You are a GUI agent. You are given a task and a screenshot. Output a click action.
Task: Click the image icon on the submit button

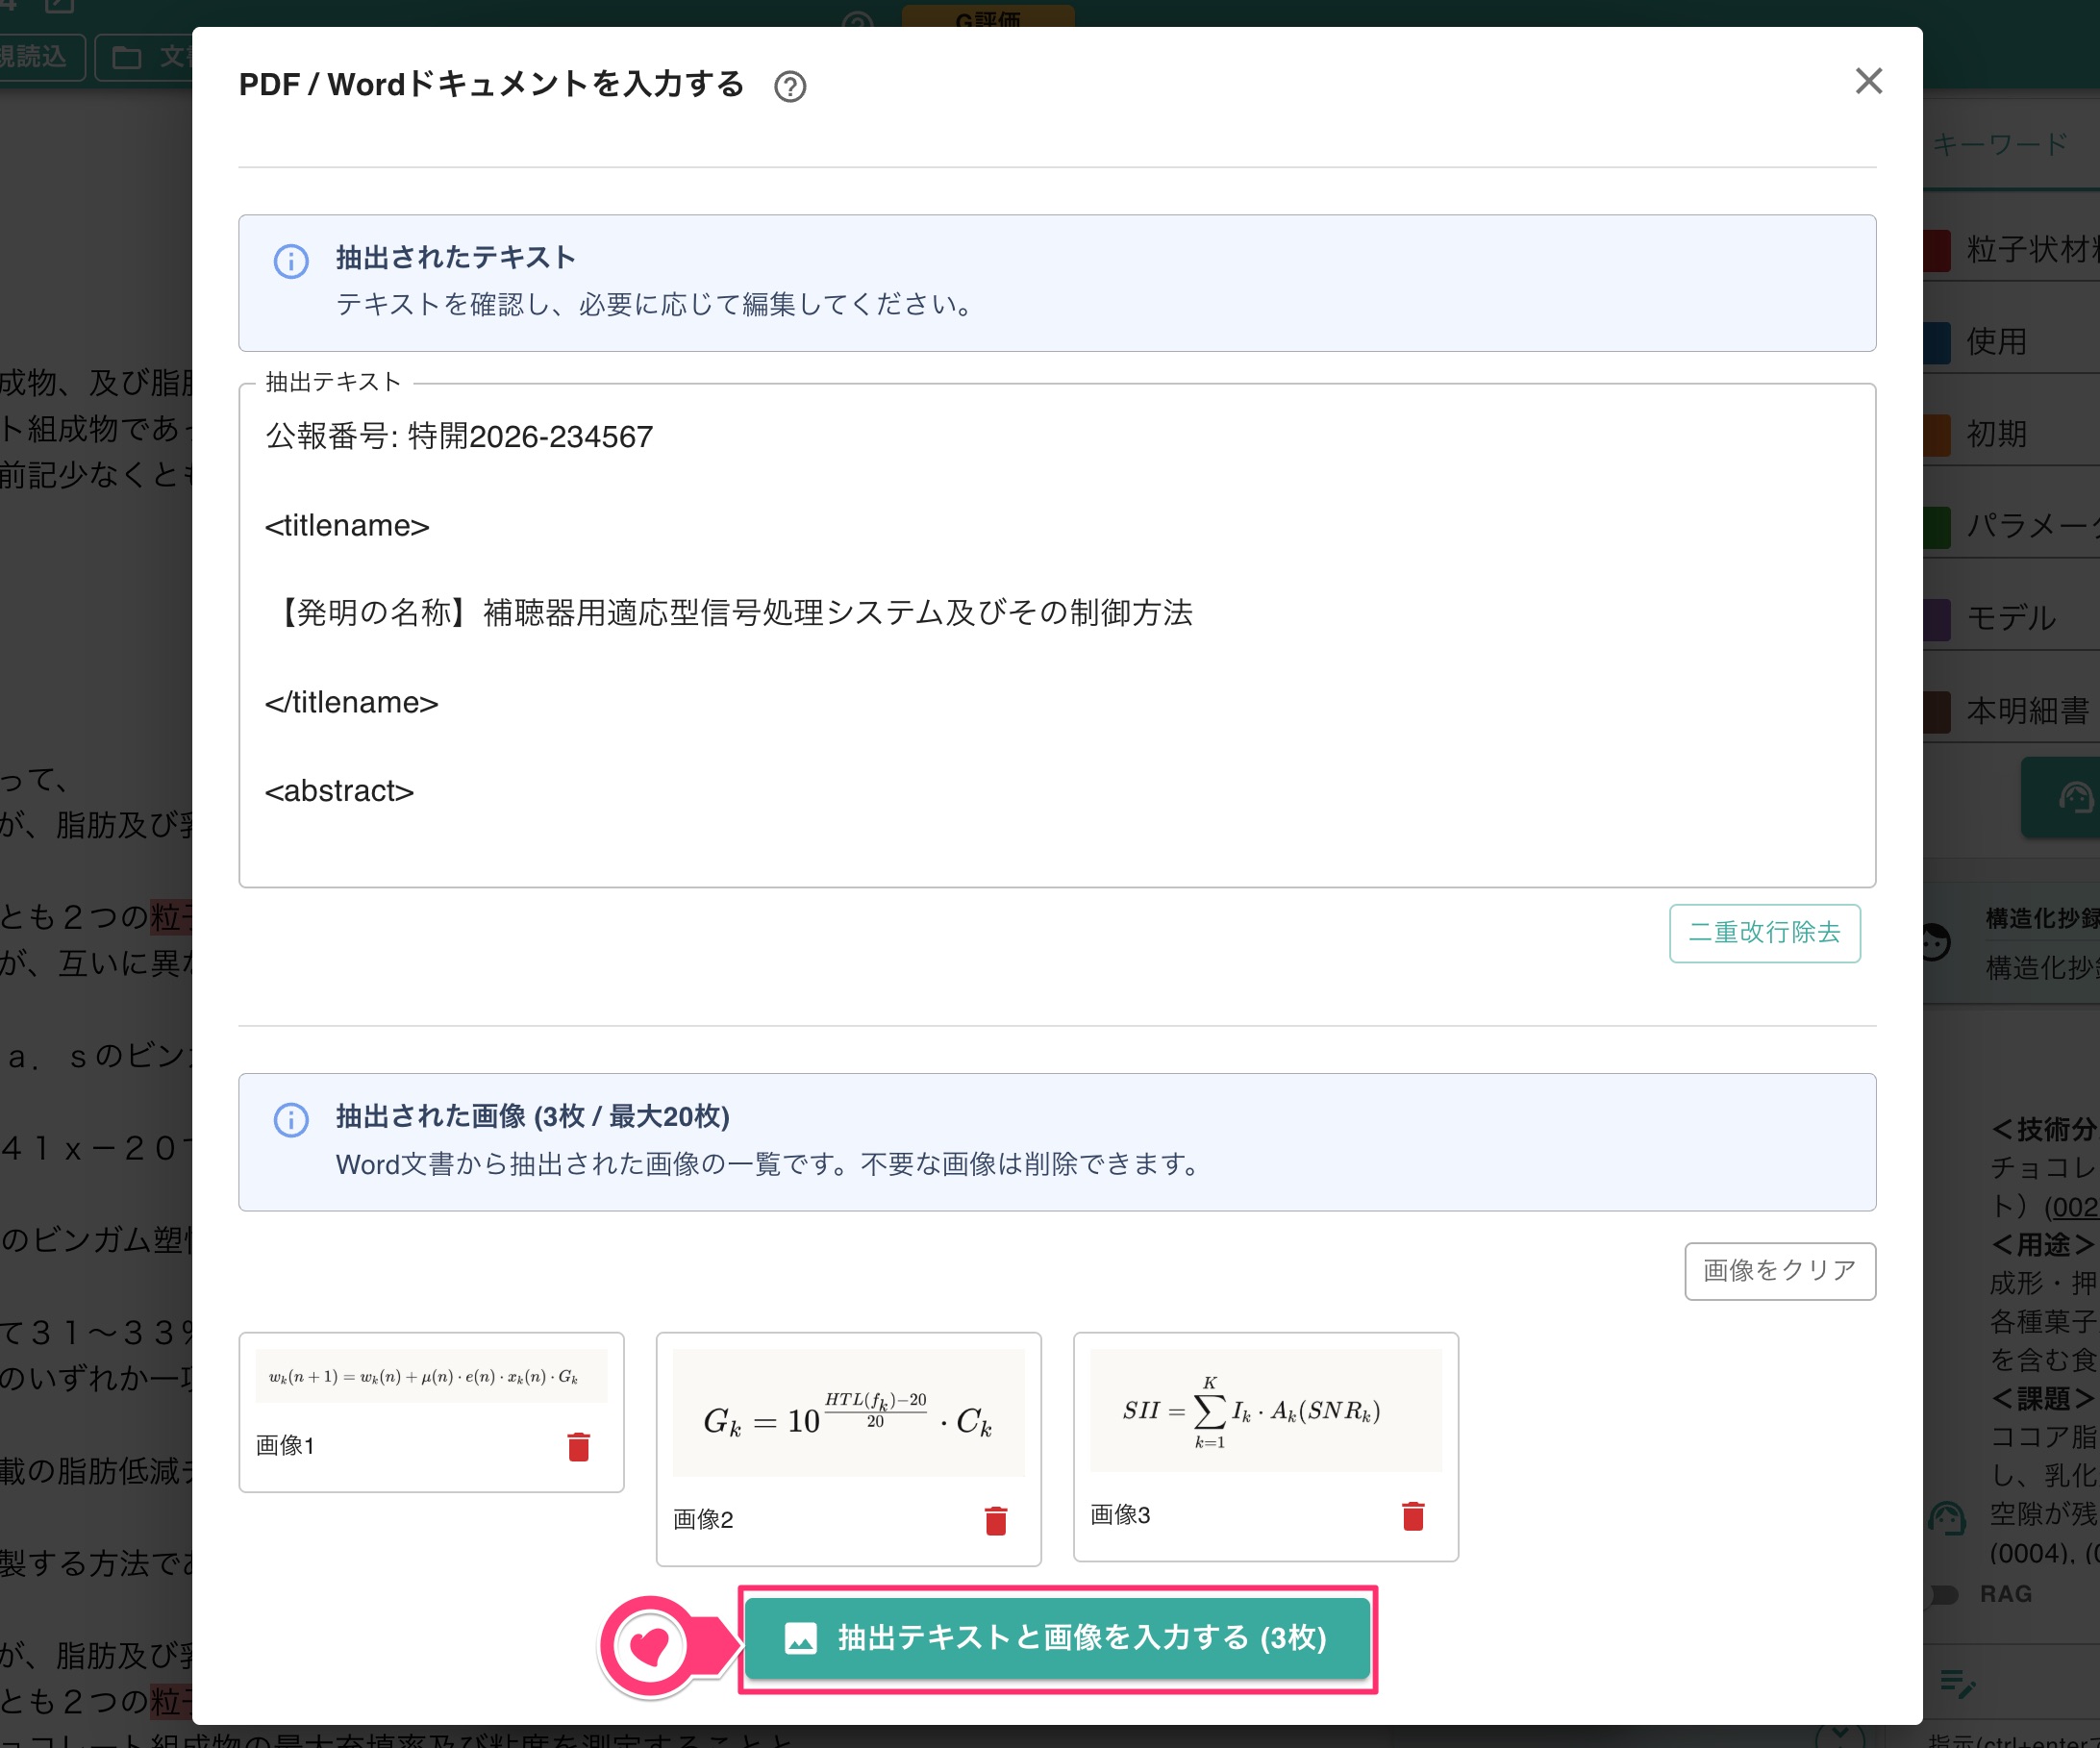(800, 1638)
